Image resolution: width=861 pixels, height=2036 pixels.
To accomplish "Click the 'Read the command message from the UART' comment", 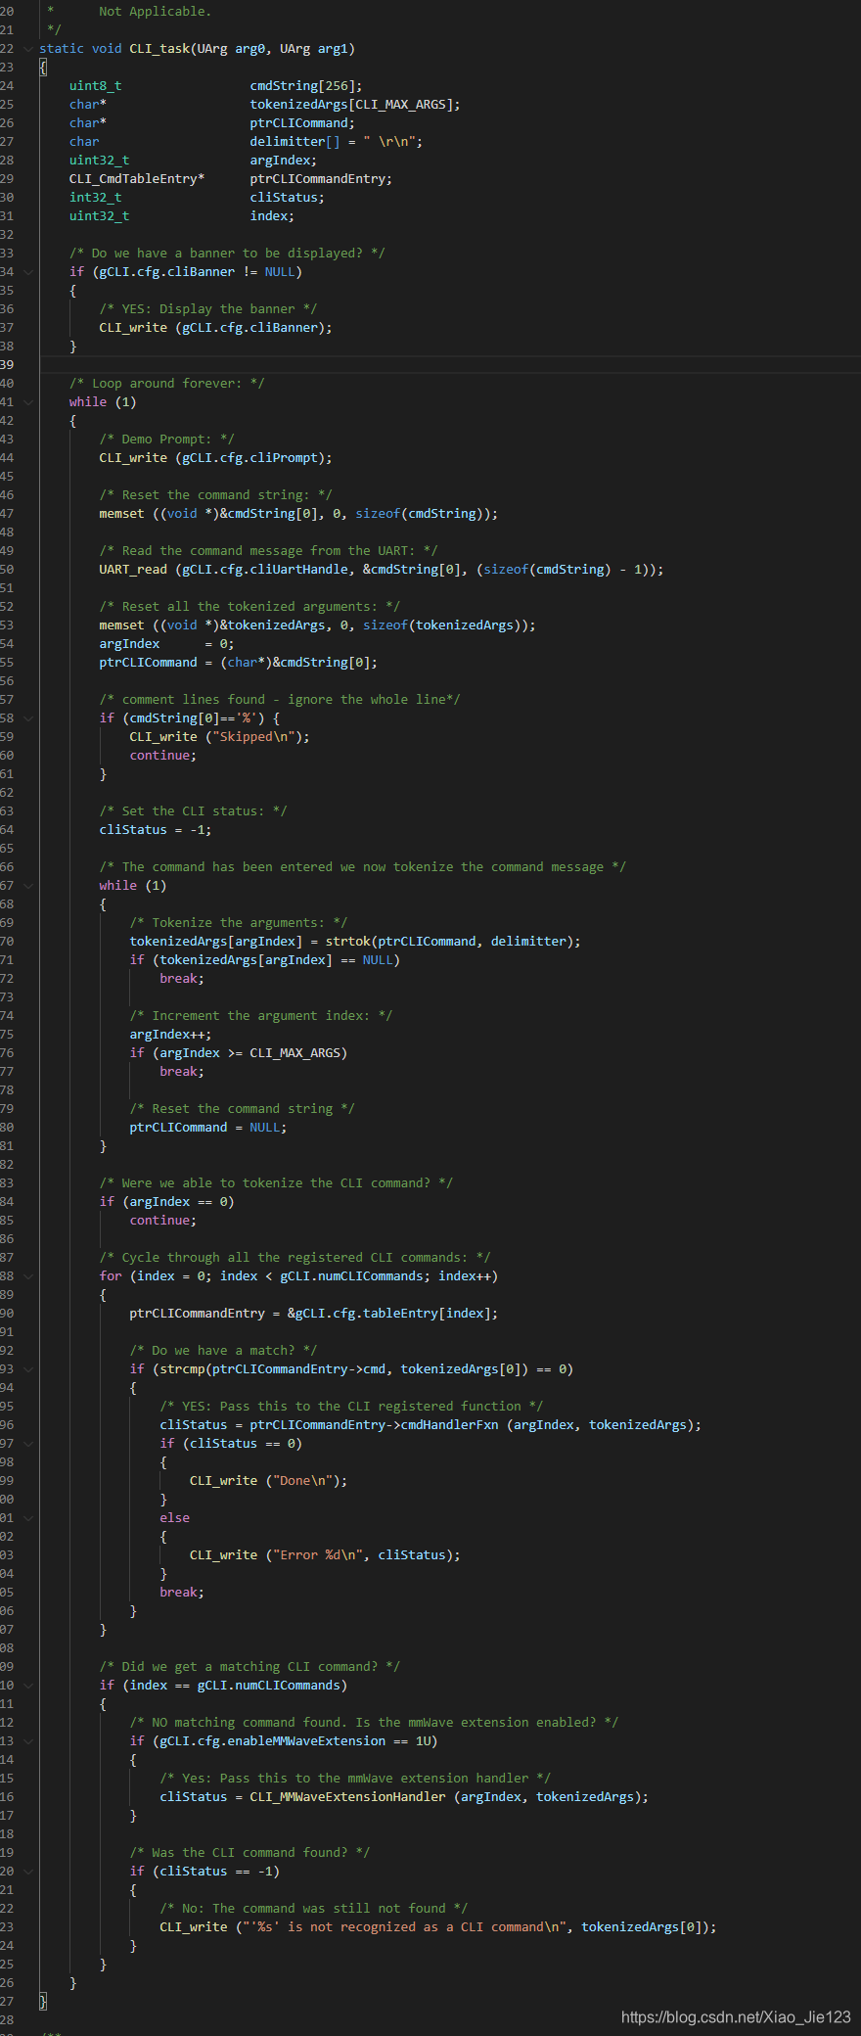I will coord(268,551).
